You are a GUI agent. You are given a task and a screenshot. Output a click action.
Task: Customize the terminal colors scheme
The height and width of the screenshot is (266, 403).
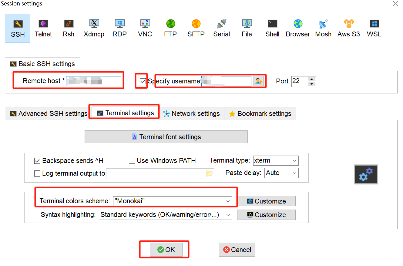point(266,201)
